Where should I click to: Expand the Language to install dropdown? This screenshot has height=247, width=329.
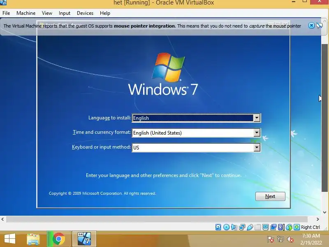tap(257, 118)
